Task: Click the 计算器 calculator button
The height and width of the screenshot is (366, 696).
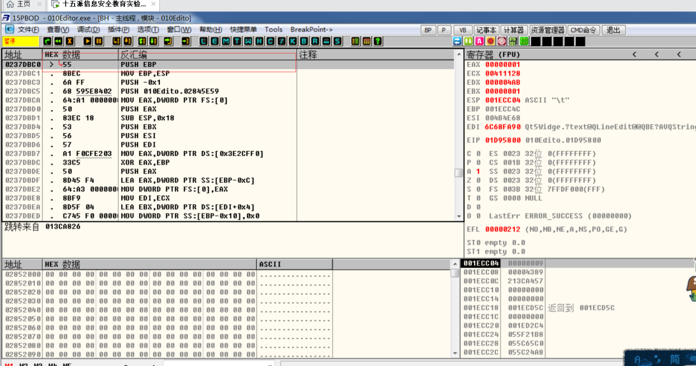Action: 513,30
